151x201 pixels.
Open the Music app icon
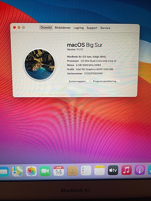click(x=126, y=170)
